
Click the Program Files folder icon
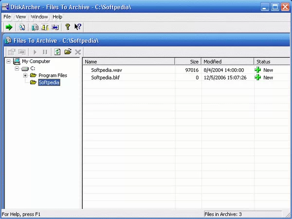(x=33, y=75)
